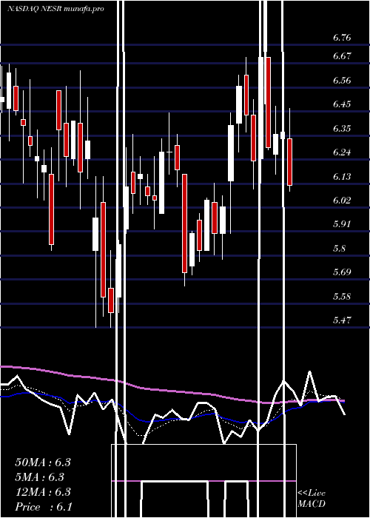Select the 6.02 price axis label

point(342,201)
